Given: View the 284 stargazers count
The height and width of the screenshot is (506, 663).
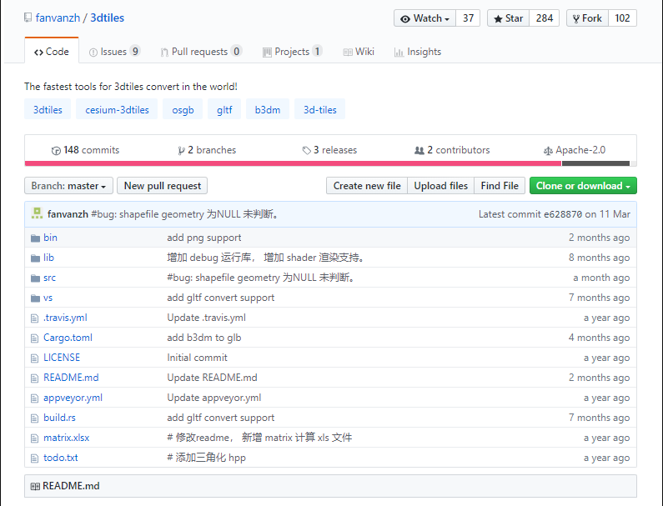Looking at the screenshot, I should tap(545, 18).
